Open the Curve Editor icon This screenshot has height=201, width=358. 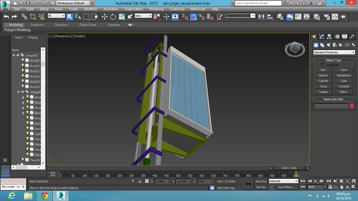coord(298,16)
